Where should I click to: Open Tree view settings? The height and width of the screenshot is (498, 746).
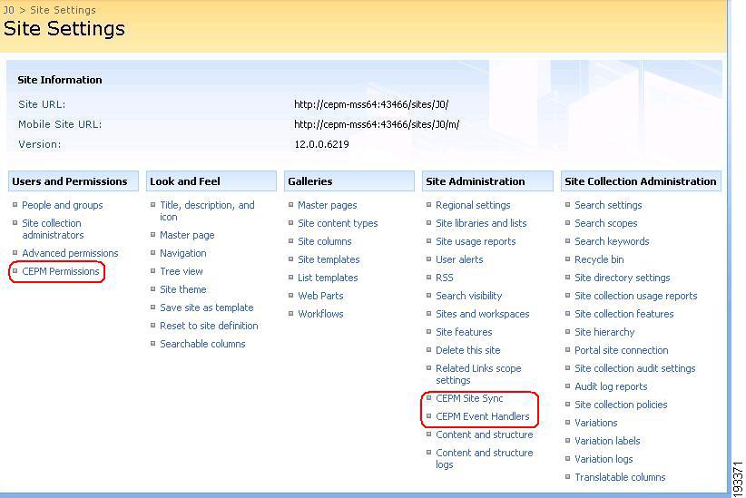pos(182,271)
